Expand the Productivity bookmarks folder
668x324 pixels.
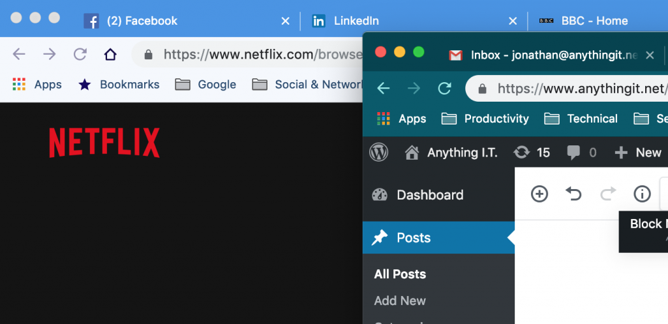485,119
